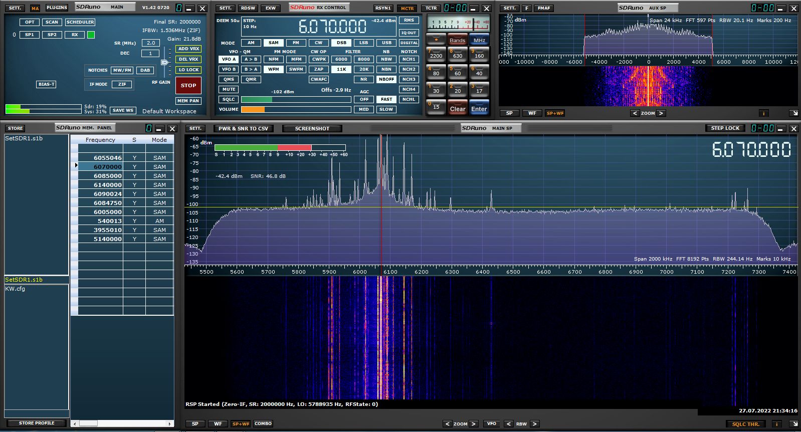Viewport: 801px width, 432px height.
Task: Click the RBW decrease arrow
Action: [x=508, y=424]
